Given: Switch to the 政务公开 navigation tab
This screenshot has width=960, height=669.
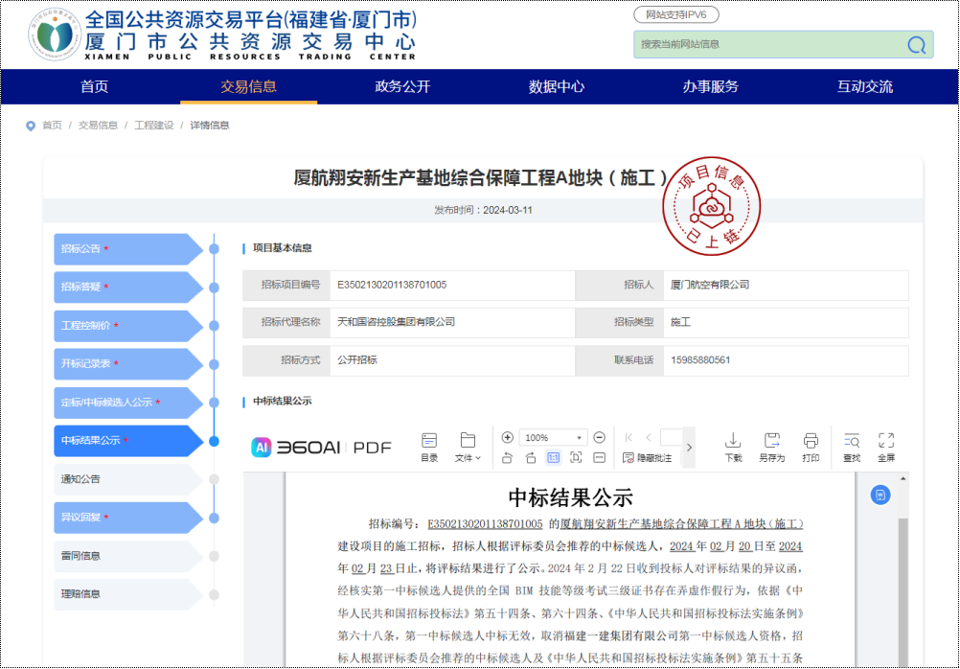Looking at the screenshot, I should [x=400, y=87].
